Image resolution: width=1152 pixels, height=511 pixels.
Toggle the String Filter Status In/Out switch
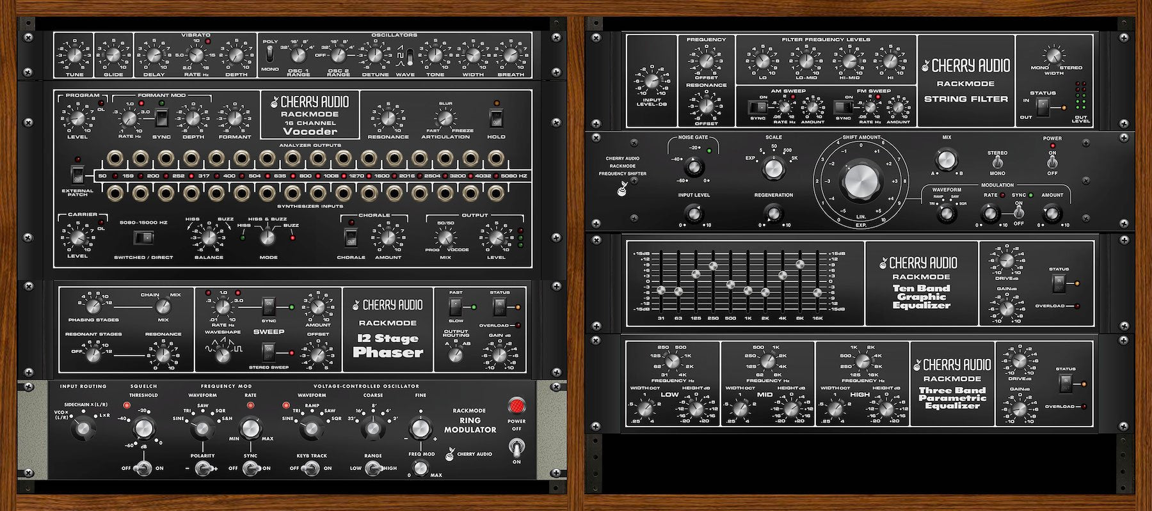point(1044,109)
